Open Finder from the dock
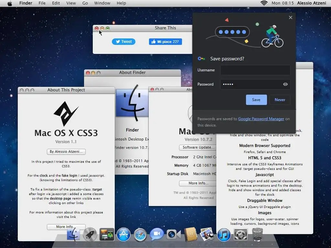Image resolution: width=331 pixels, height=248 pixels. [x=73, y=234]
